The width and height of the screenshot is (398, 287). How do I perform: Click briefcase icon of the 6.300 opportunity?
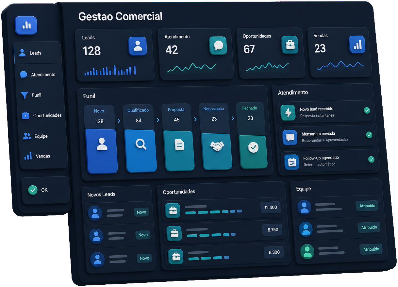pos(176,256)
